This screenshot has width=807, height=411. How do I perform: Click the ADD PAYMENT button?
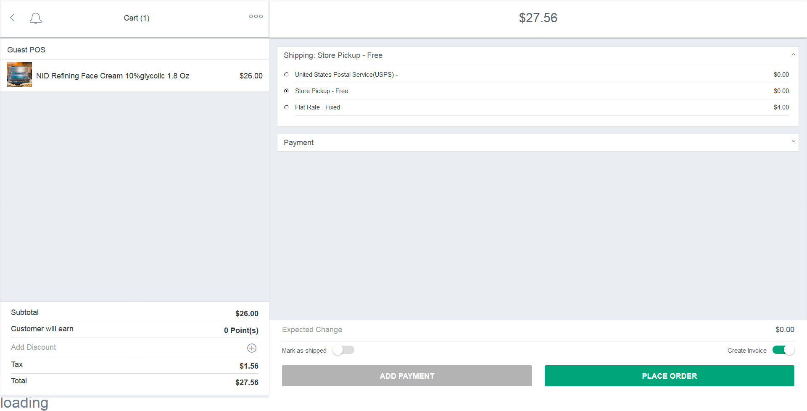407,376
